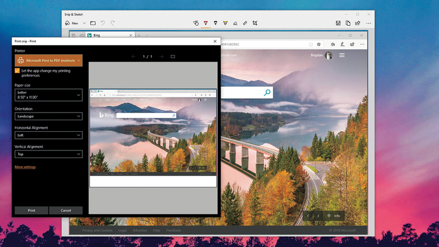Expand the Vertical Alignment dropdown
This screenshot has width=439, height=247.
pyautogui.click(x=48, y=154)
